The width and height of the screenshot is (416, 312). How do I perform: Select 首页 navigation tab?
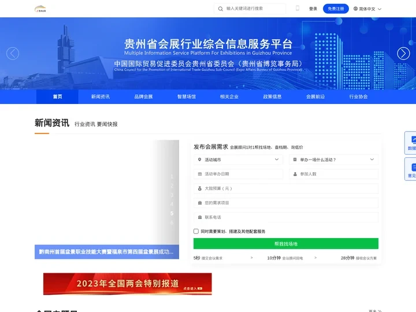[x=57, y=96]
